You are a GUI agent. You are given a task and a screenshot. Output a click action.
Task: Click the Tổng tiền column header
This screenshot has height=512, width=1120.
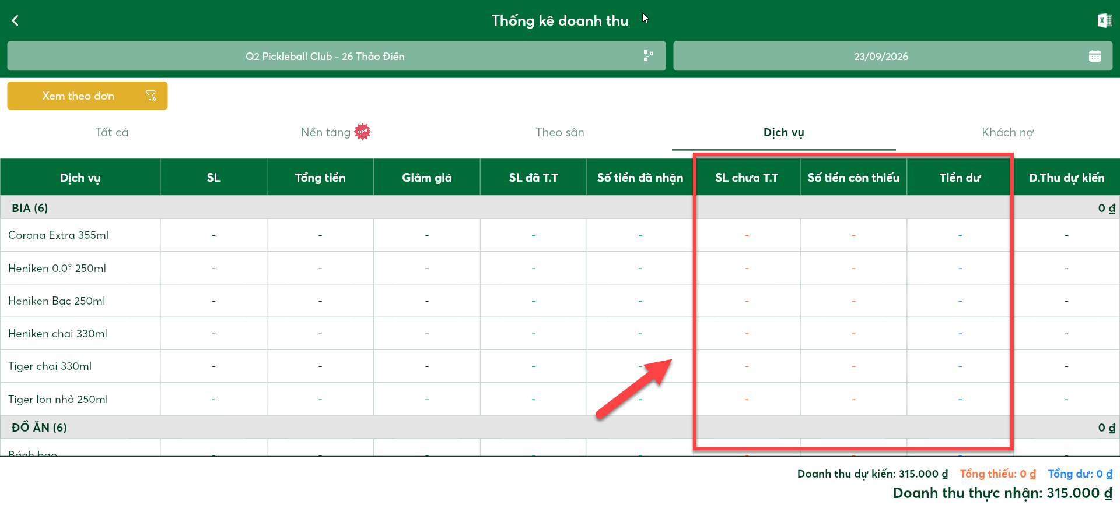[x=320, y=178]
